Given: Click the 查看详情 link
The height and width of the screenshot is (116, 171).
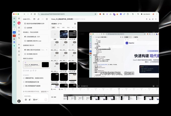Looking at the screenshot, I should [44, 91].
